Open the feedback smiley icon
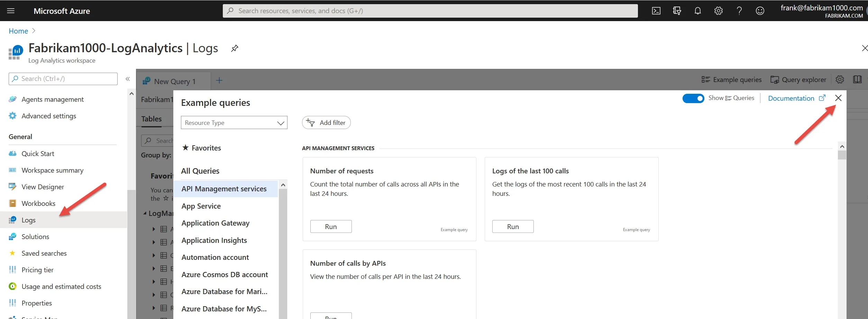 click(760, 11)
